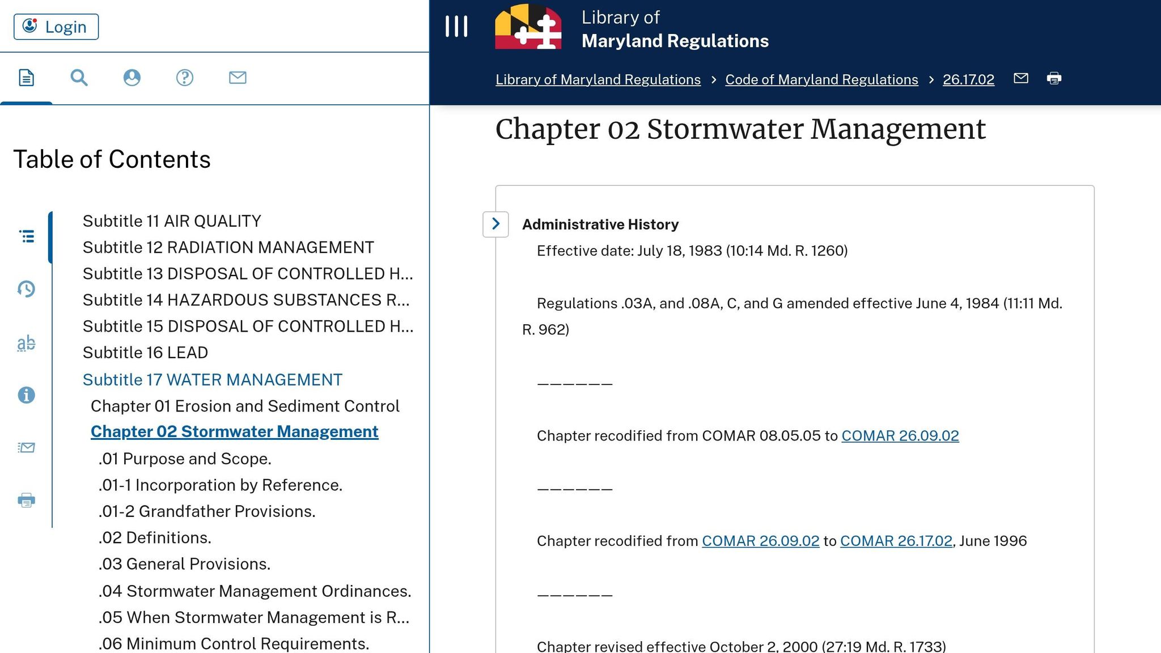This screenshot has width=1161, height=653.
Task: Go to Code of Maryland Regulations breadcrumb
Action: pos(821,79)
